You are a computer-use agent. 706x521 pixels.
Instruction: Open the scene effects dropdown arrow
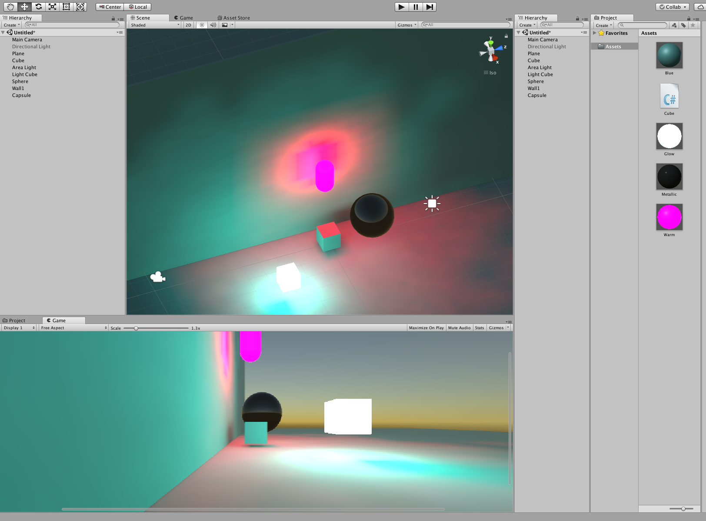click(233, 25)
